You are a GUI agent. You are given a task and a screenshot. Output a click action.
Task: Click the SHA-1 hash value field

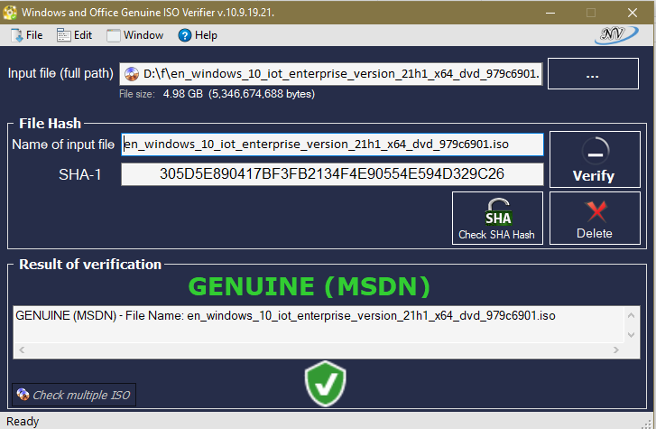click(x=333, y=174)
